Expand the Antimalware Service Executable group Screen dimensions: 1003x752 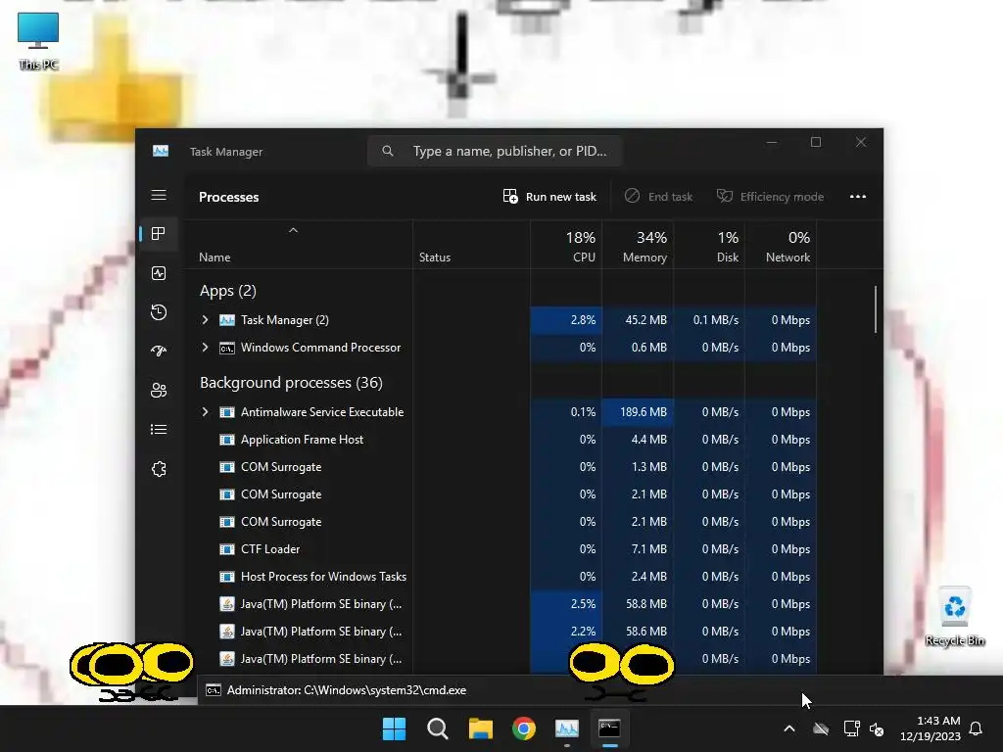[x=205, y=412]
